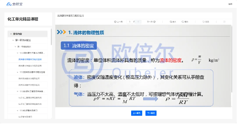Screen dimensions: 237x124
Task: Collapse the 章节内容 section header
Action: tap(11, 34)
